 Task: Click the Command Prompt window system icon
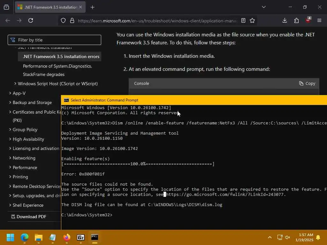tap(66, 100)
